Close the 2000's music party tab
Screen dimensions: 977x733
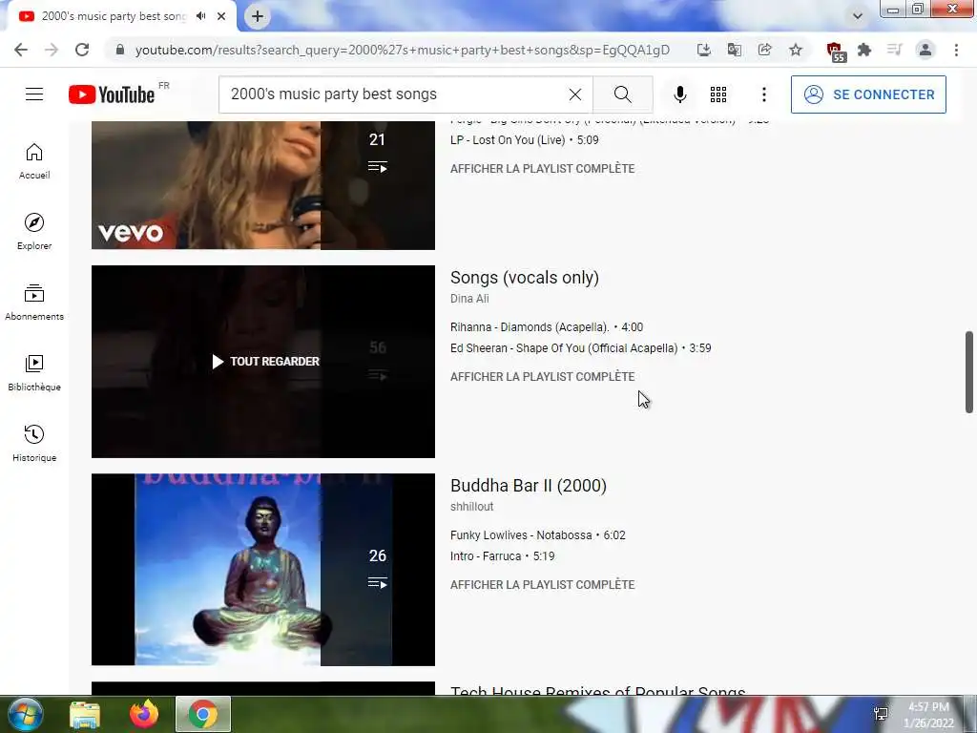(x=221, y=16)
